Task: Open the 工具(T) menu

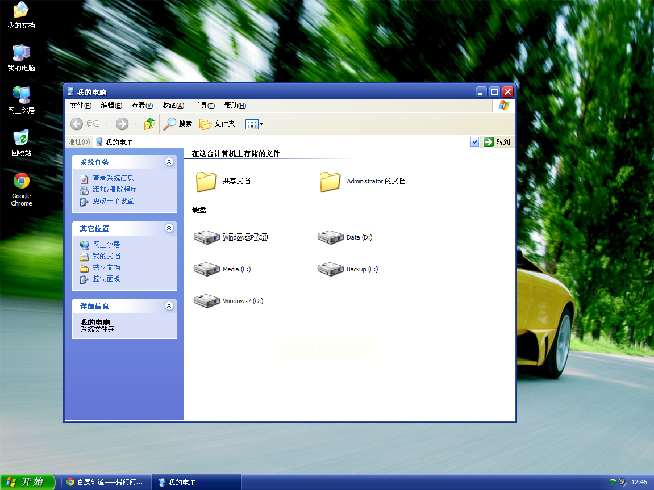Action: tap(203, 106)
